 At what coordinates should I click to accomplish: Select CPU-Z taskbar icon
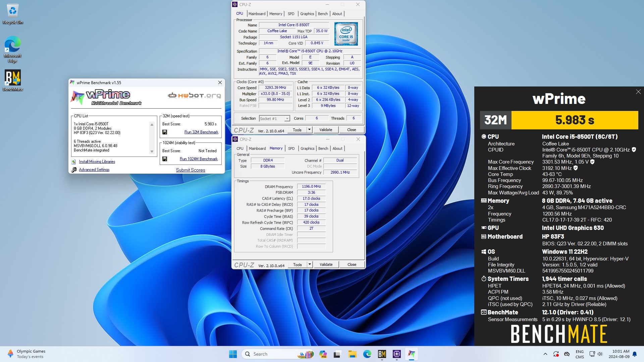pyautogui.click(x=396, y=354)
